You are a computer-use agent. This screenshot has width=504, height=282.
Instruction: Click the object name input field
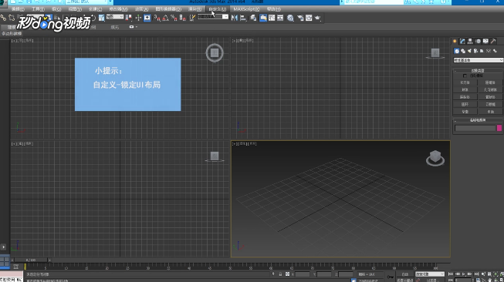tap(475, 128)
